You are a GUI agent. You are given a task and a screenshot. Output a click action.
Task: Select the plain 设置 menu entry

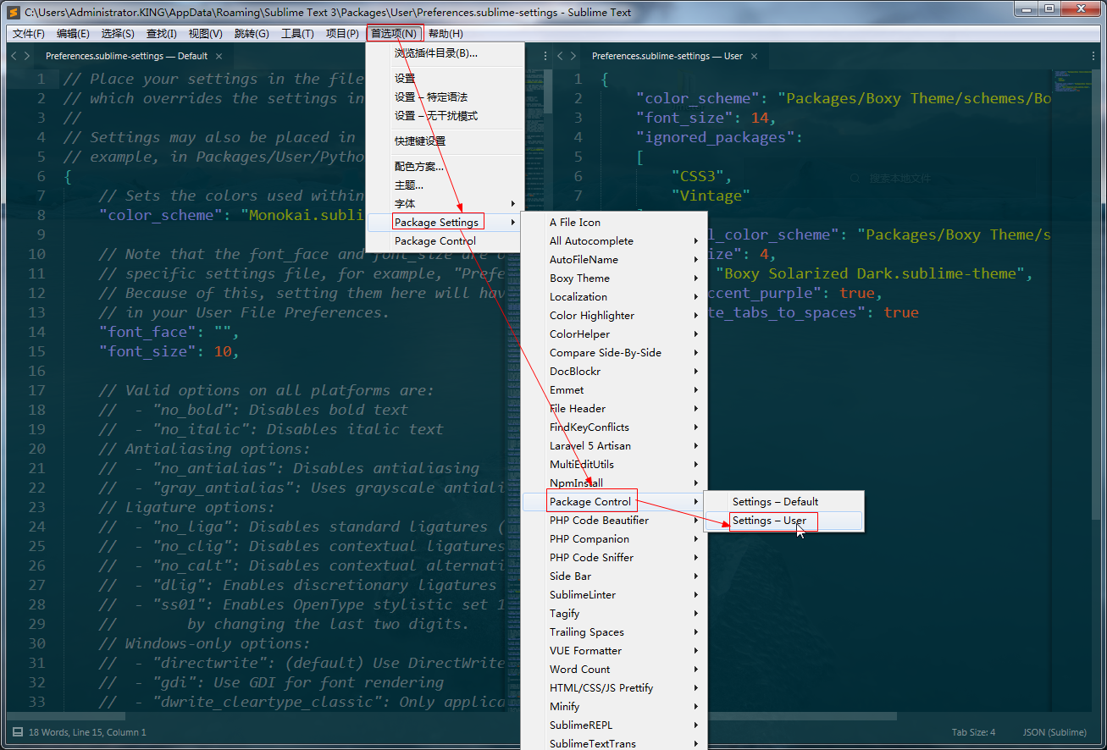[446, 78]
